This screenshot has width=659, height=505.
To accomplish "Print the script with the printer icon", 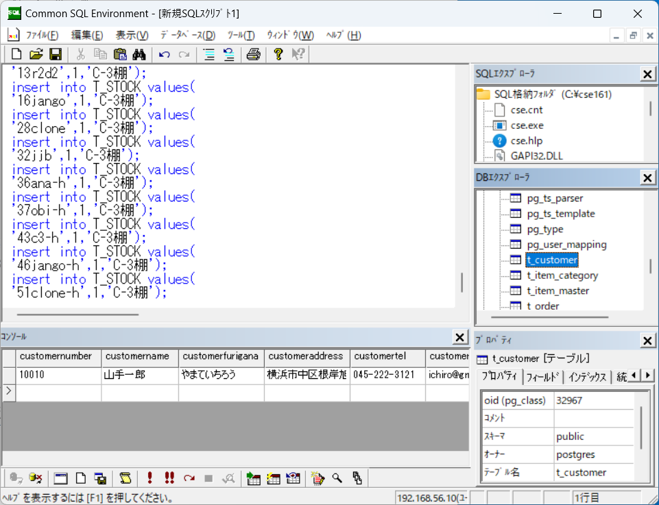I will pos(254,54).
